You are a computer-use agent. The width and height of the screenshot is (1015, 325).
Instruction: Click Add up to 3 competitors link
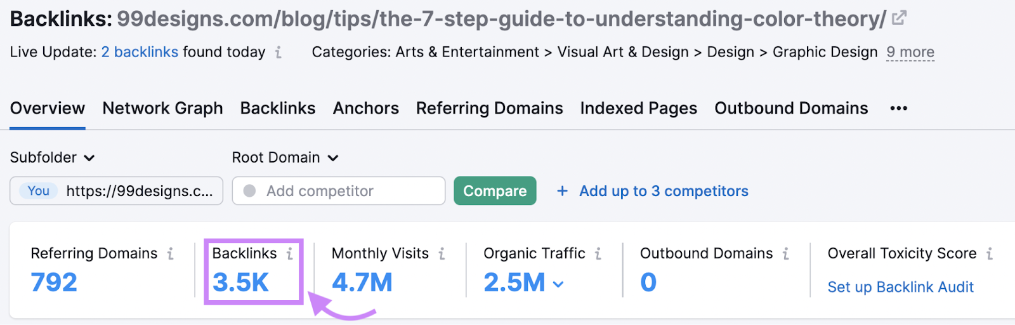click(x=664, y=191)
